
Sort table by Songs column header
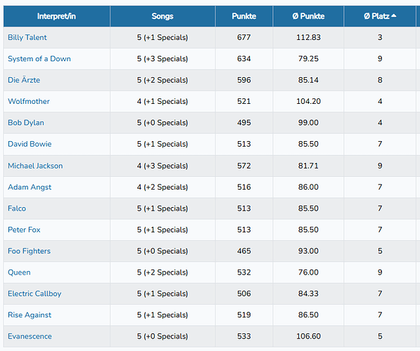[x=163, y=16]
